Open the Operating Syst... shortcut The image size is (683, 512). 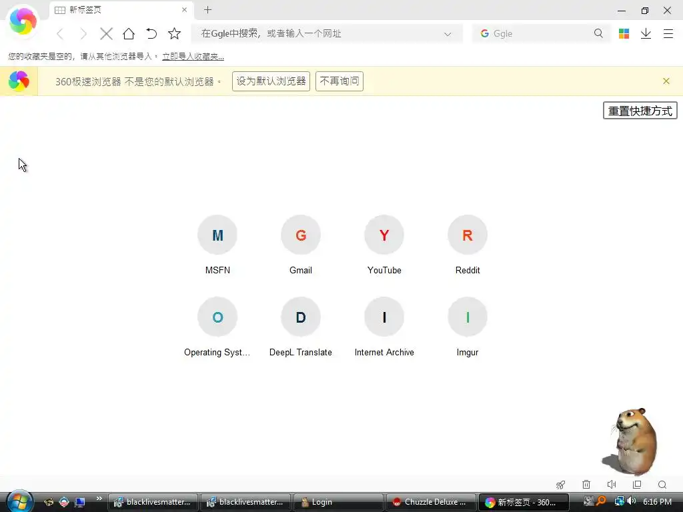click(217, 327)
